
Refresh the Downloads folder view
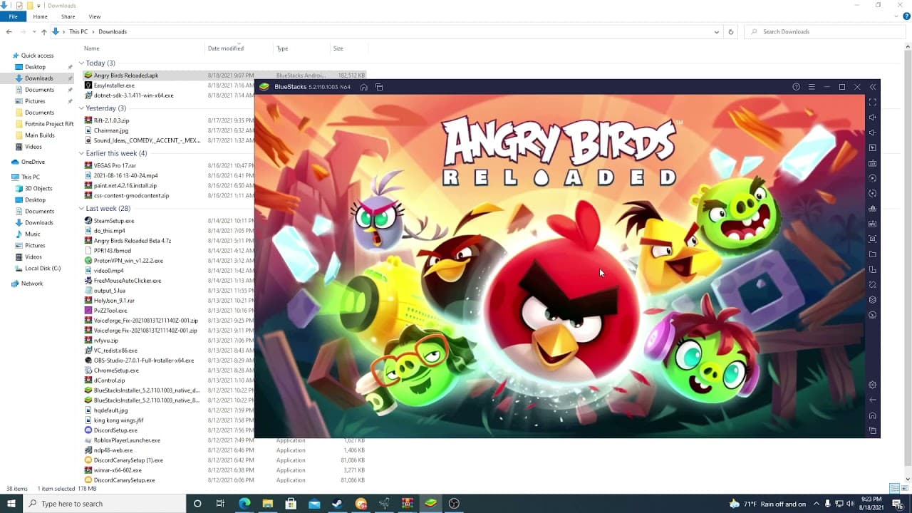730,32
